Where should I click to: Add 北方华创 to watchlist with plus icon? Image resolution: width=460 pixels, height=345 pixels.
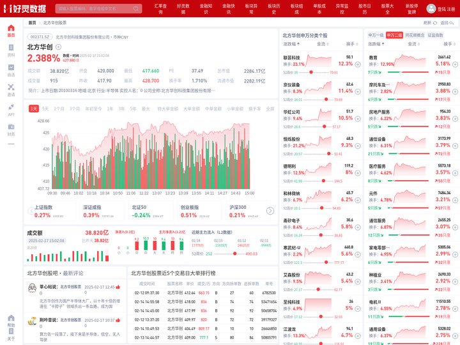58,47
